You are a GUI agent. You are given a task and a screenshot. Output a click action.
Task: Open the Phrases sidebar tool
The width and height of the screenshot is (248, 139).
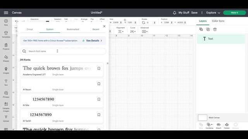pyautogui.click(x=6, y=94)
